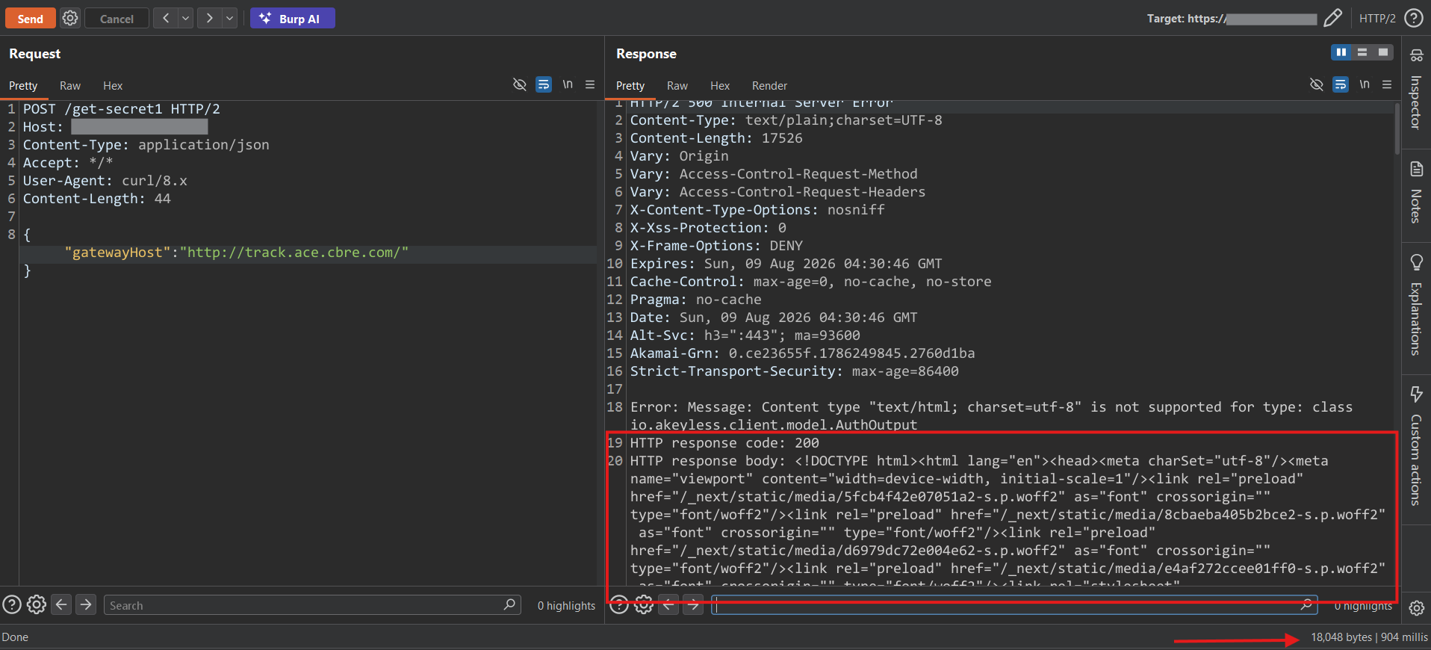The image size is (1431, 650).
Task: Click the orange Send button
Action: click(x=31, y=18)
